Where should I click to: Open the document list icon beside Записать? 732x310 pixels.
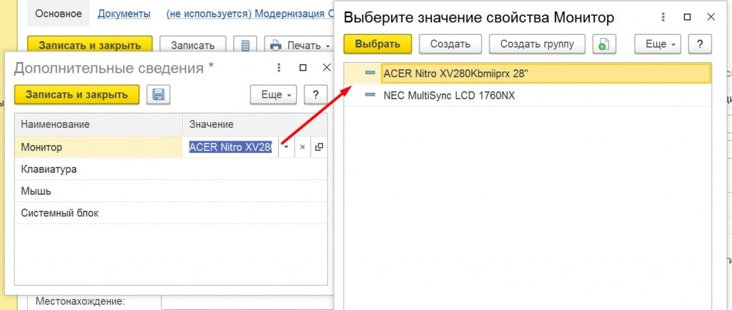tap(245, 46)
